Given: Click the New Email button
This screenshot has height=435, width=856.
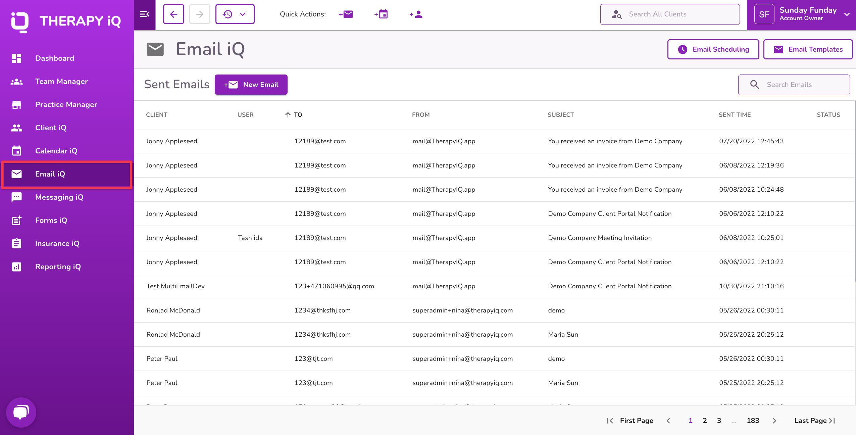Looking at the screenshot, I should click(251, 85).
